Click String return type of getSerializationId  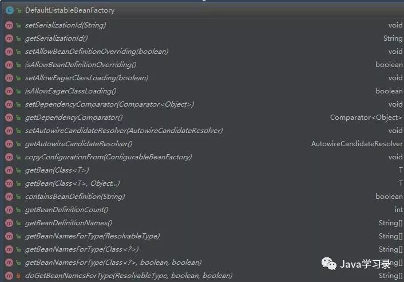tap(393, 38)
